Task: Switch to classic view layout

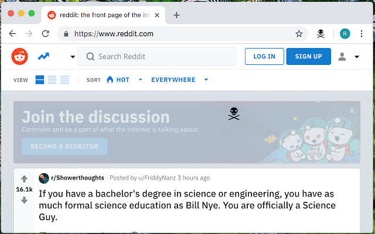Action: pyautogui.click(x=52, y=80)
